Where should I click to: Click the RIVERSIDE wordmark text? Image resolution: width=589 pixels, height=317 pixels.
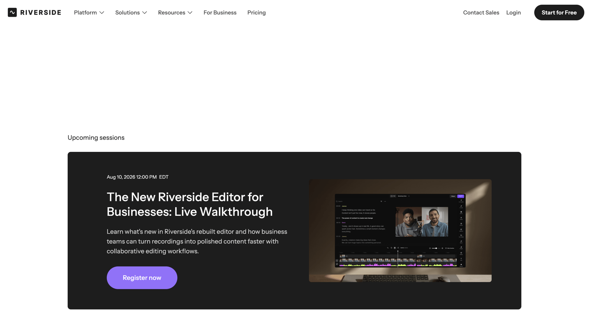pos(41,12)
